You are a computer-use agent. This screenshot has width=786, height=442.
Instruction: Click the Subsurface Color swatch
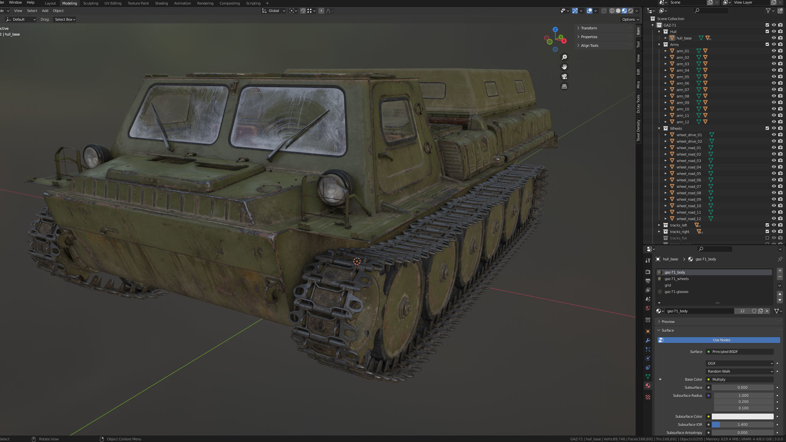tap(742, 416)
